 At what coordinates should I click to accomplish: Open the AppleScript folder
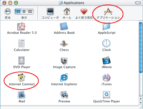106,26
